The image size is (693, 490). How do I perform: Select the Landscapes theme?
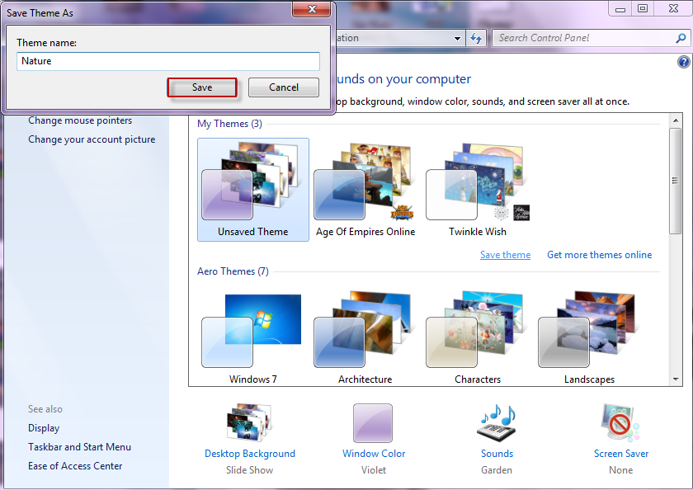[x=590, y=338]
